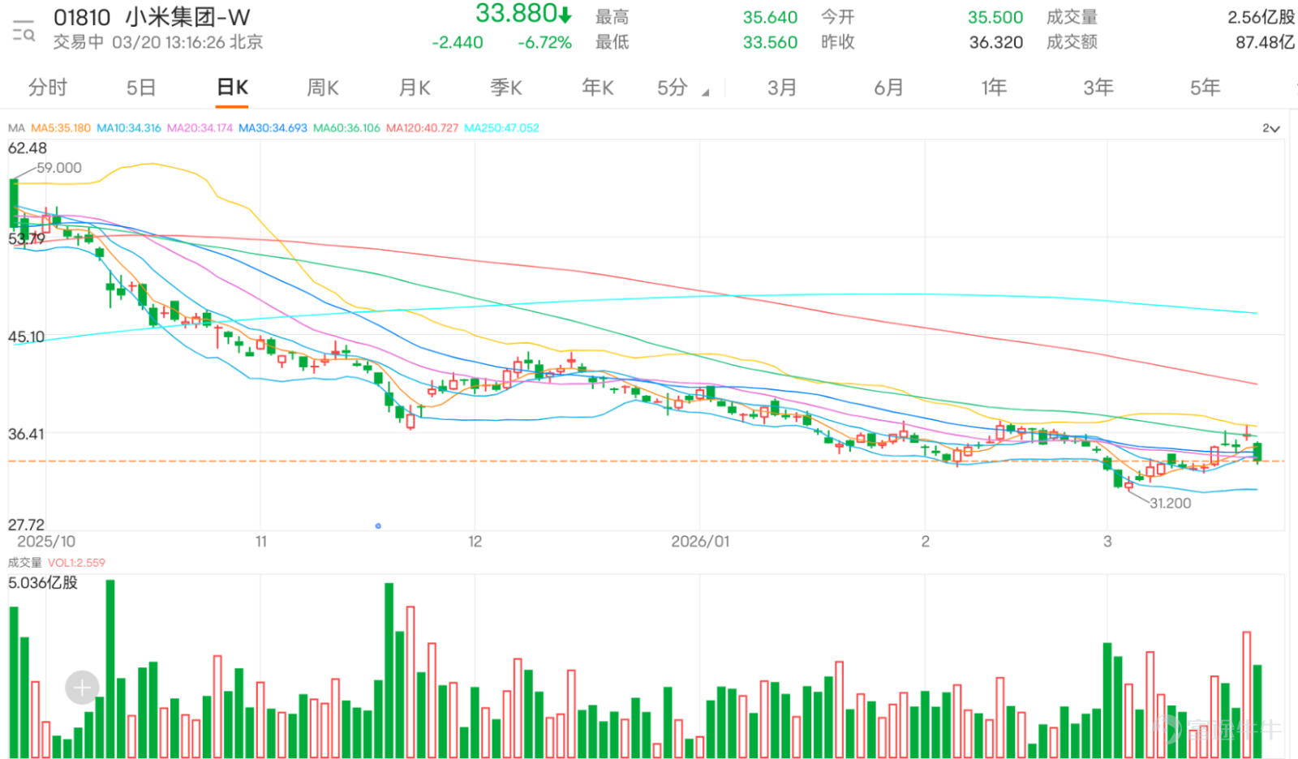Click the 31.200 low price marker
This screenshot has height=759, width=1298.
pos(1170,504)
